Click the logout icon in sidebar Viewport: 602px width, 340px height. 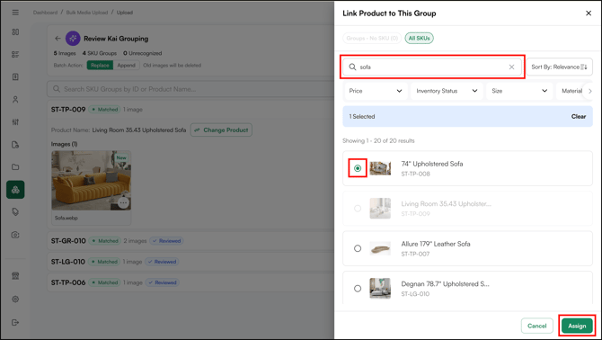pyautogui.click(x=15, y=322)
